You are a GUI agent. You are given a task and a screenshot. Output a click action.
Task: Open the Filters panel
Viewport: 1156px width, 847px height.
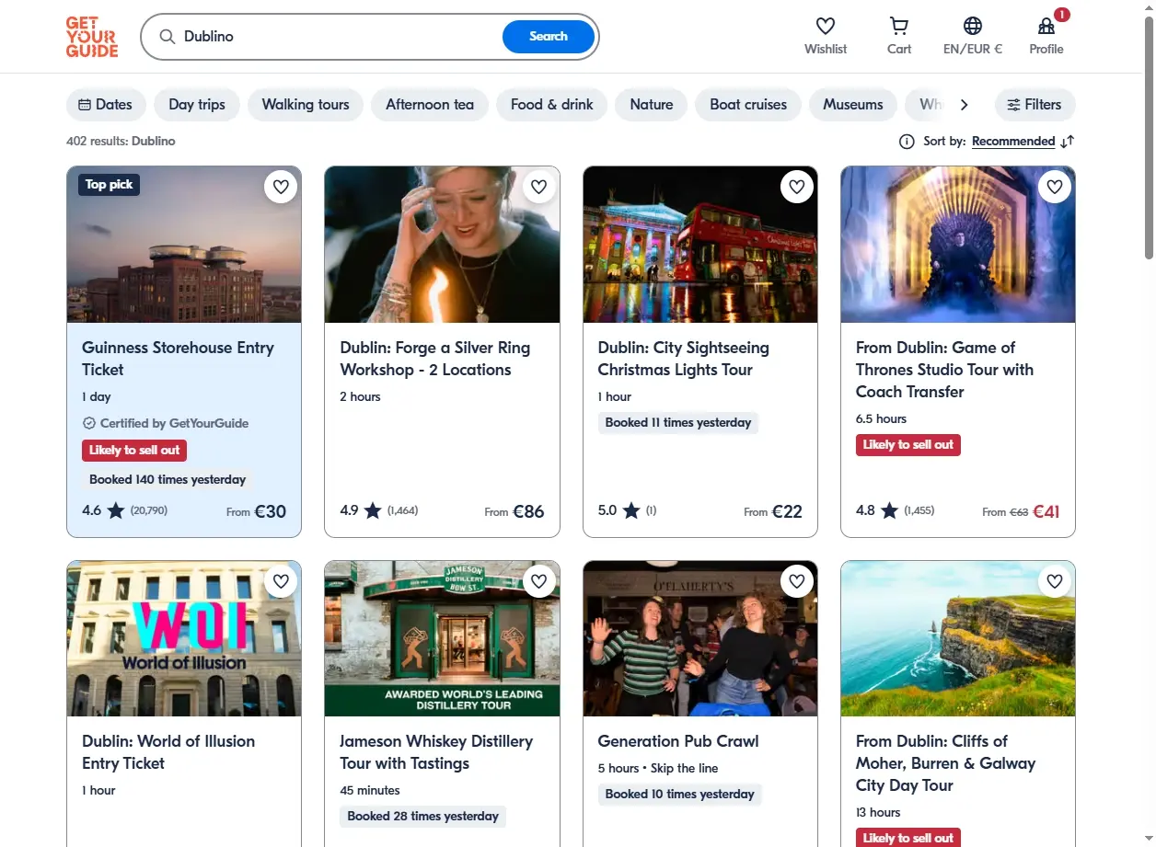[x=1035, y=105]
